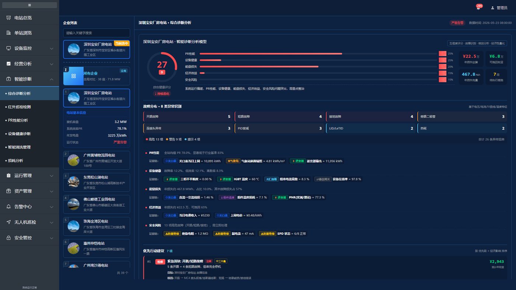Viewport: 516px width, 290px height.
Task: Click the ¥22.5万 年损失估算 stat tile
Action: (471, 59)
